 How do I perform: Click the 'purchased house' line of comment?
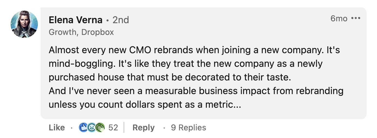point(170,77)
